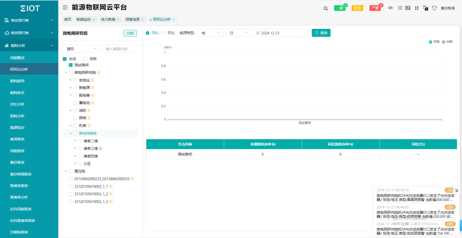Viewport: 462px width, 238px height.
Task: Open the theme shirt icon
Action: pyautogui.click(x=434, y=8)
